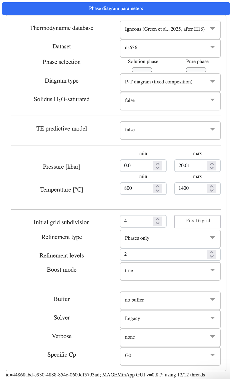Click the Phase diagram parameters header
The image size is (230, 379).
[116, 8]
